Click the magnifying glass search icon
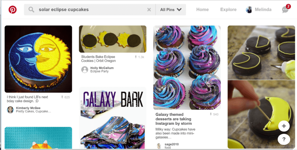 pyautogui.click(x=31, y=10)
